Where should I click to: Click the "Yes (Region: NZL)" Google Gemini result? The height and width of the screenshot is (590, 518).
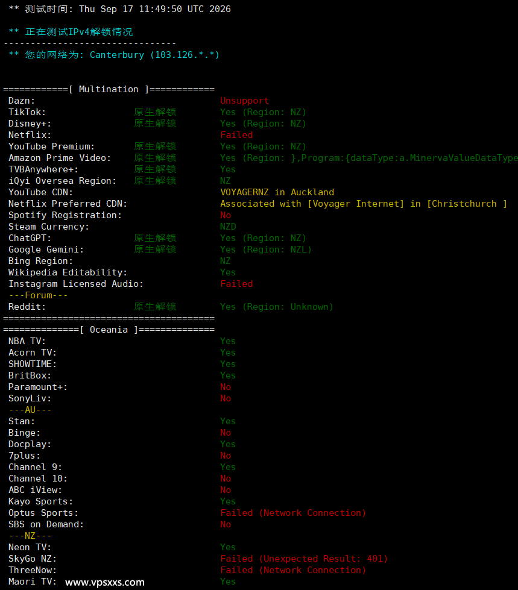coord(266,250)
